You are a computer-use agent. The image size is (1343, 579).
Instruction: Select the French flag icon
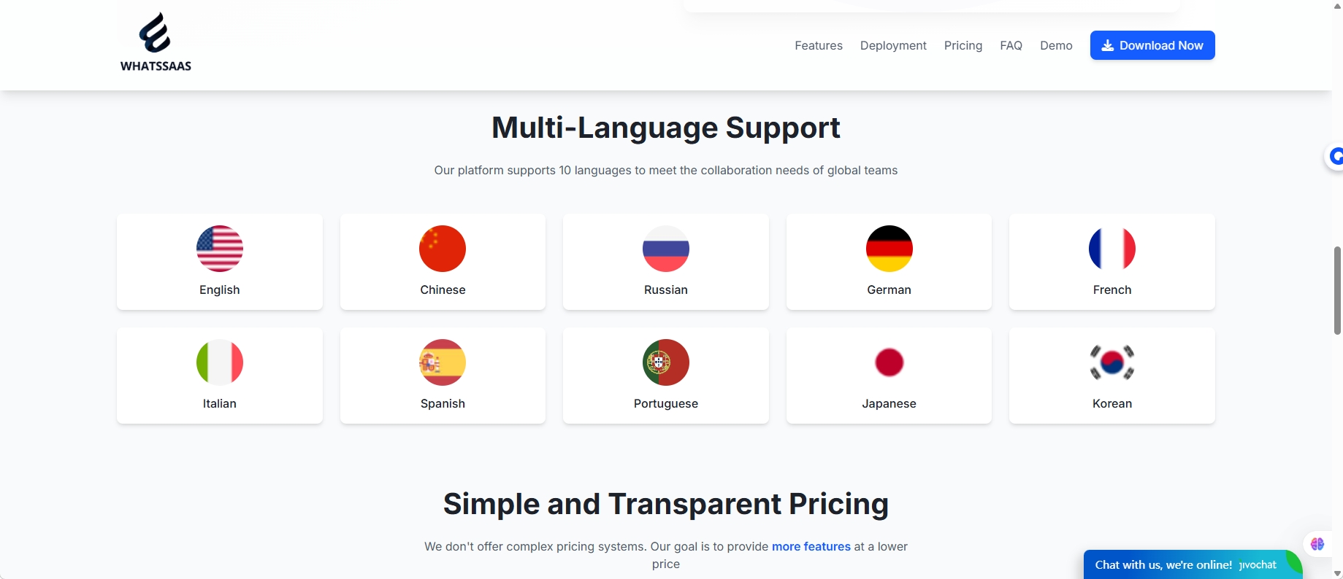coord(1112,249)
